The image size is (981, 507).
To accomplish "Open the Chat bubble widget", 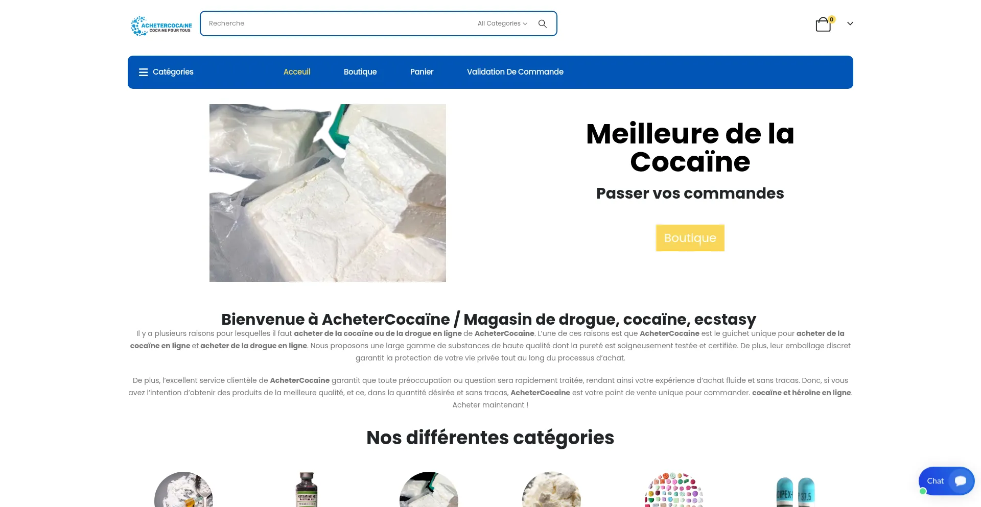I will point(946,481).
